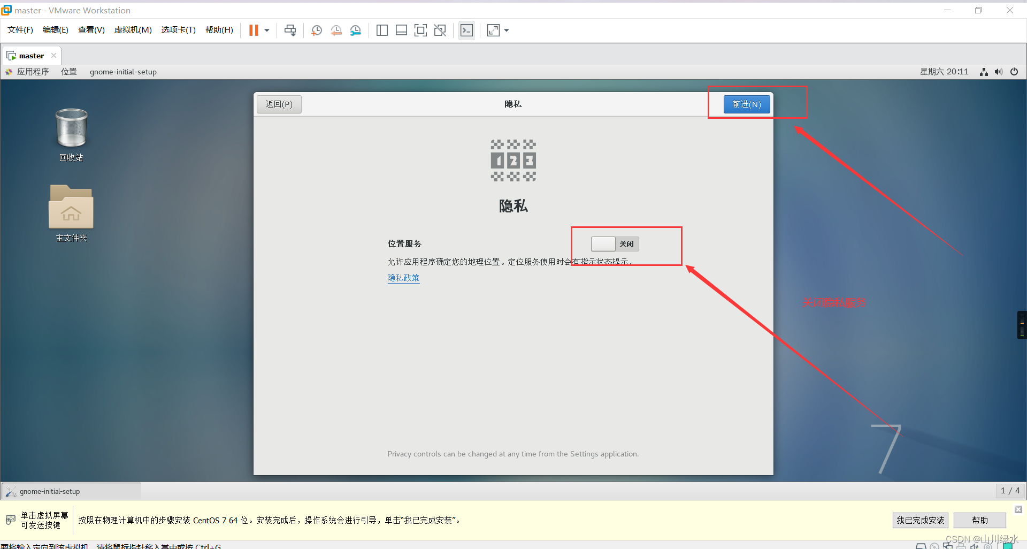Viewport: 1027px width, 549px height.
Task: Open the 虚拟机(M) menu
Action: (x=133, y=29)
